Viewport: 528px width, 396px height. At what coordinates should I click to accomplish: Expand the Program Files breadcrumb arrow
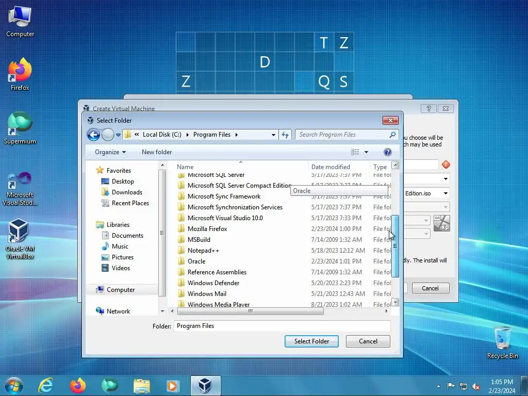pyautogui.click(x=236, y=135)
